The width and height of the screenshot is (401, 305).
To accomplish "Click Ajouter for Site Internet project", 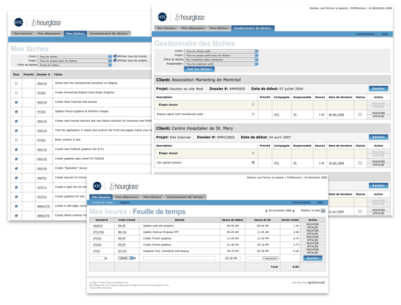I will [378, 137].
